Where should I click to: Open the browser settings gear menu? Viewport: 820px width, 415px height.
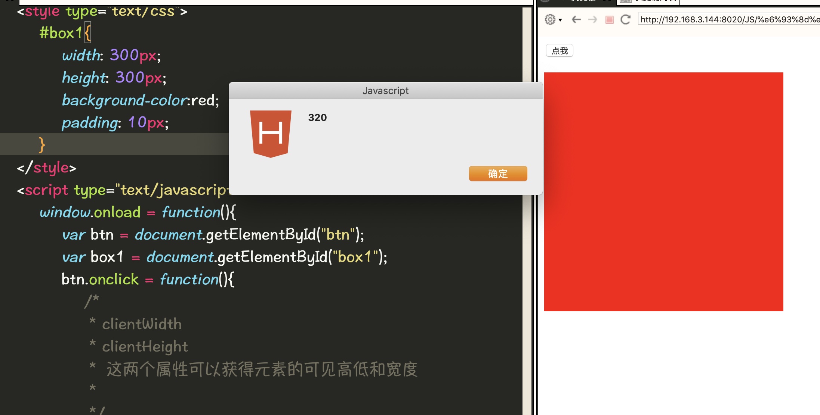pyautogui.click(x=549, y=20)
